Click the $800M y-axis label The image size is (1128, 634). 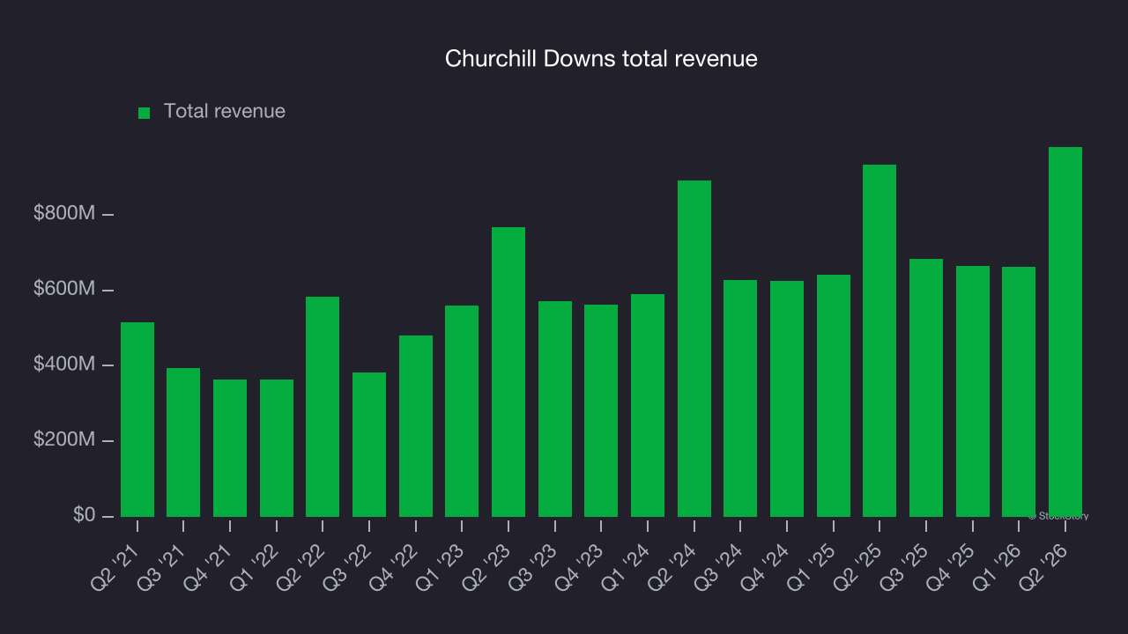tap(64, 214)
